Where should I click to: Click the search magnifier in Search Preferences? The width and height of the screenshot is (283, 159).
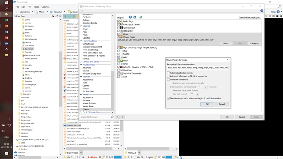[x=112, y=117]
